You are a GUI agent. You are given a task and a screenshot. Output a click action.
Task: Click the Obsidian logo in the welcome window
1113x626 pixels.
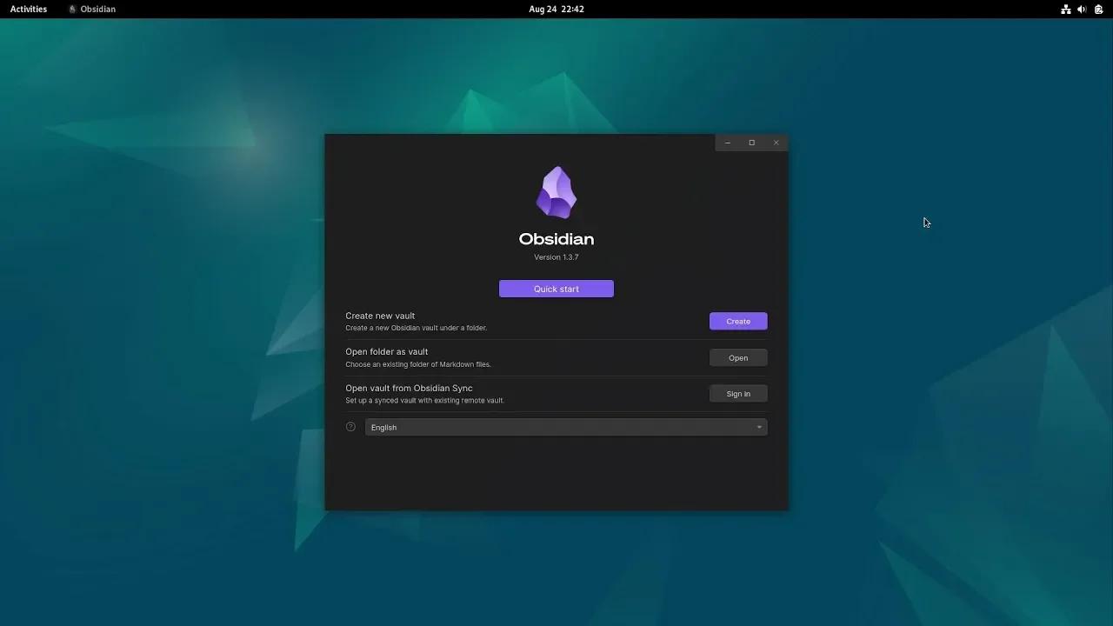[556, 191]
